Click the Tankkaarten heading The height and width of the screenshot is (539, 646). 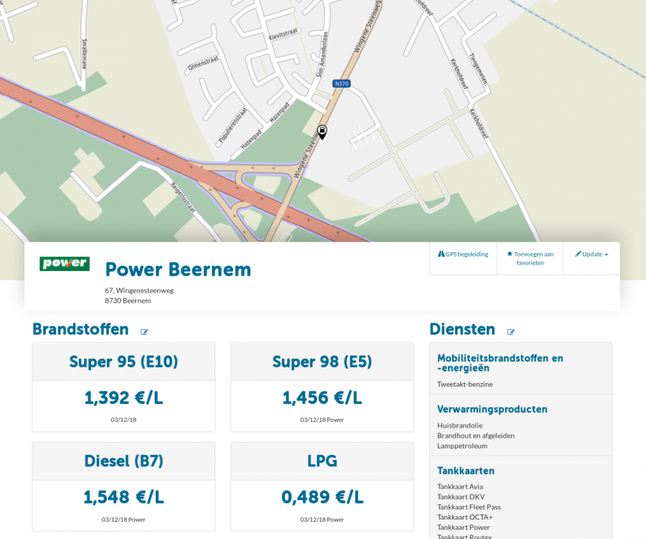click(x=466, y=471)
